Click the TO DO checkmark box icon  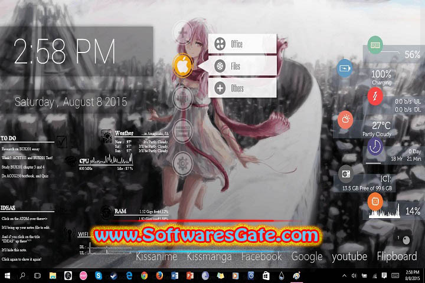62,141
